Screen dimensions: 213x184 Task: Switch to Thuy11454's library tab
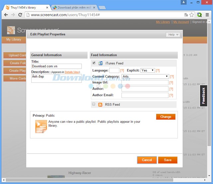coord(26,8)
